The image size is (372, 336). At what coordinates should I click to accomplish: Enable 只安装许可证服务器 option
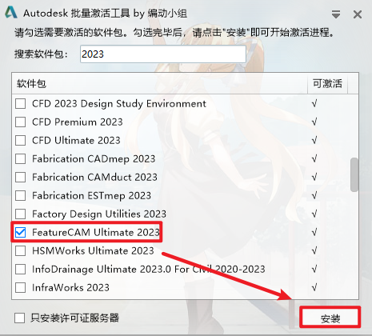click(20, 318)
